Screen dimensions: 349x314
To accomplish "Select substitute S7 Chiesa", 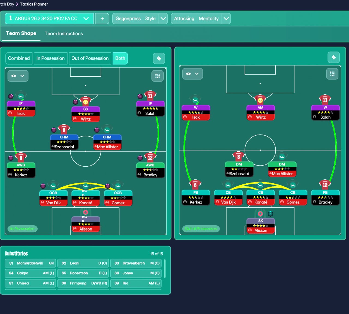I will [x=30, y=283].
